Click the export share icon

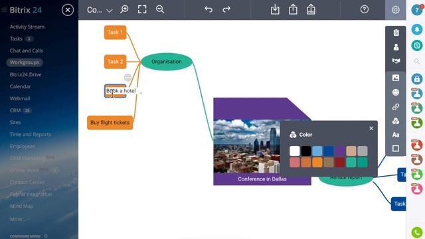pyautogui.click(x=293, y=9)
